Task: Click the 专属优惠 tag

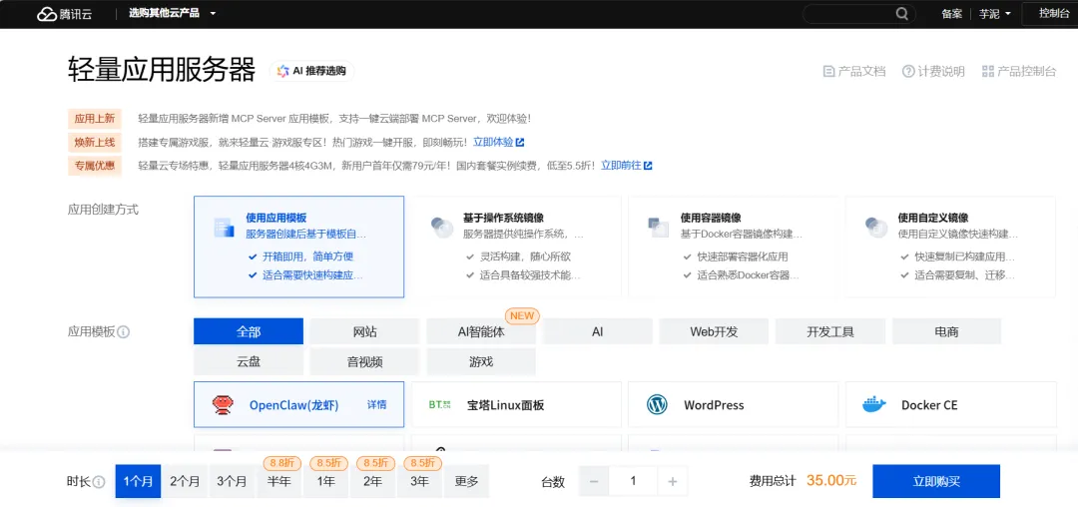Action: 95,166
